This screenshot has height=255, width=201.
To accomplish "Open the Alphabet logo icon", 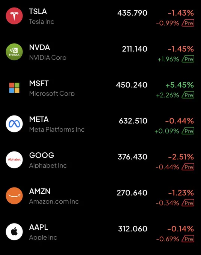I will (14, 160).
